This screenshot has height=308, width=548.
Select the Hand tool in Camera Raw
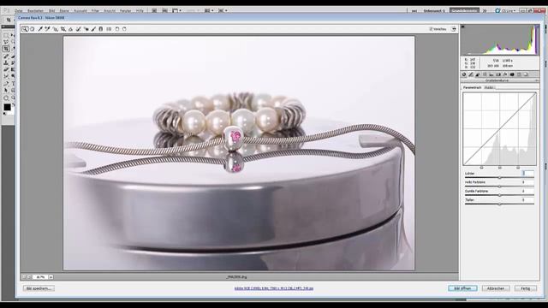(33, 29)
